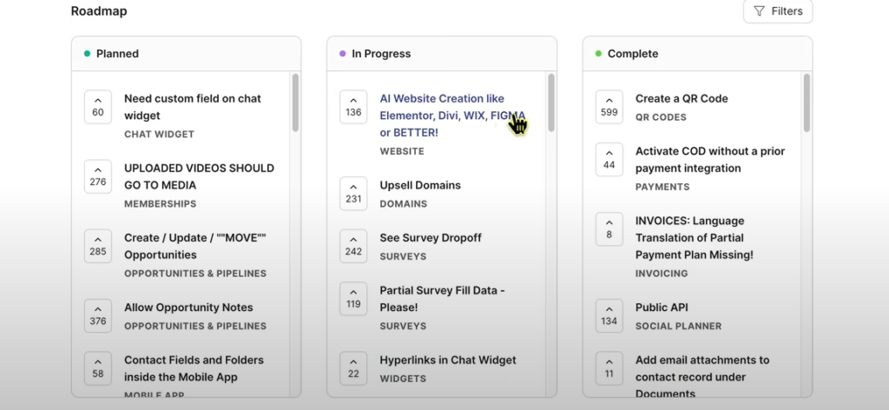Open the Create / Update / MOVE Opportunities post
This screenshot has width=889, height=410.
(195, 246)
